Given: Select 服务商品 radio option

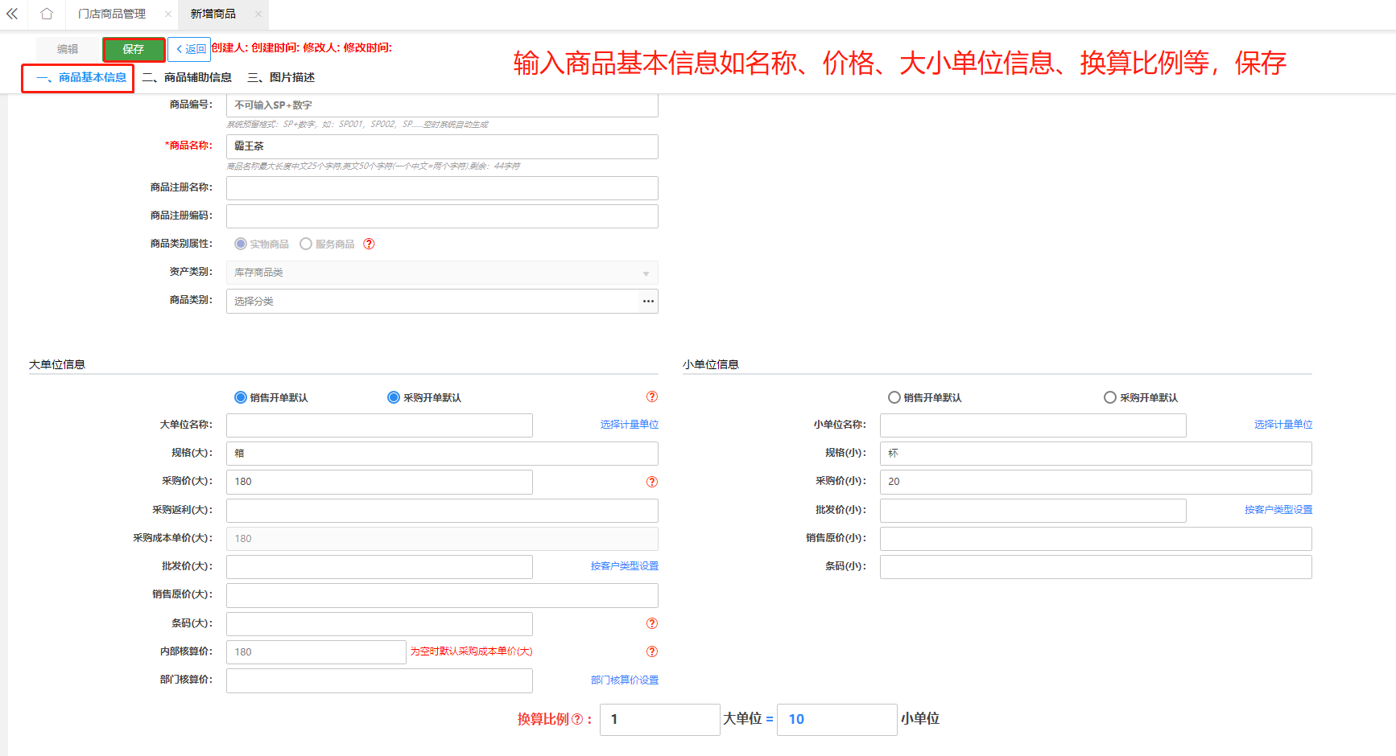Looking at the screenshot, I should pyautogui.click(x=306, y=244).
